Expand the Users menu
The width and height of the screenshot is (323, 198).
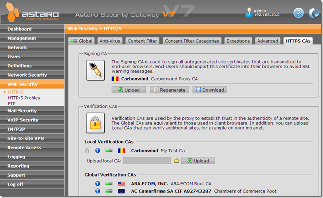[32, 57]
